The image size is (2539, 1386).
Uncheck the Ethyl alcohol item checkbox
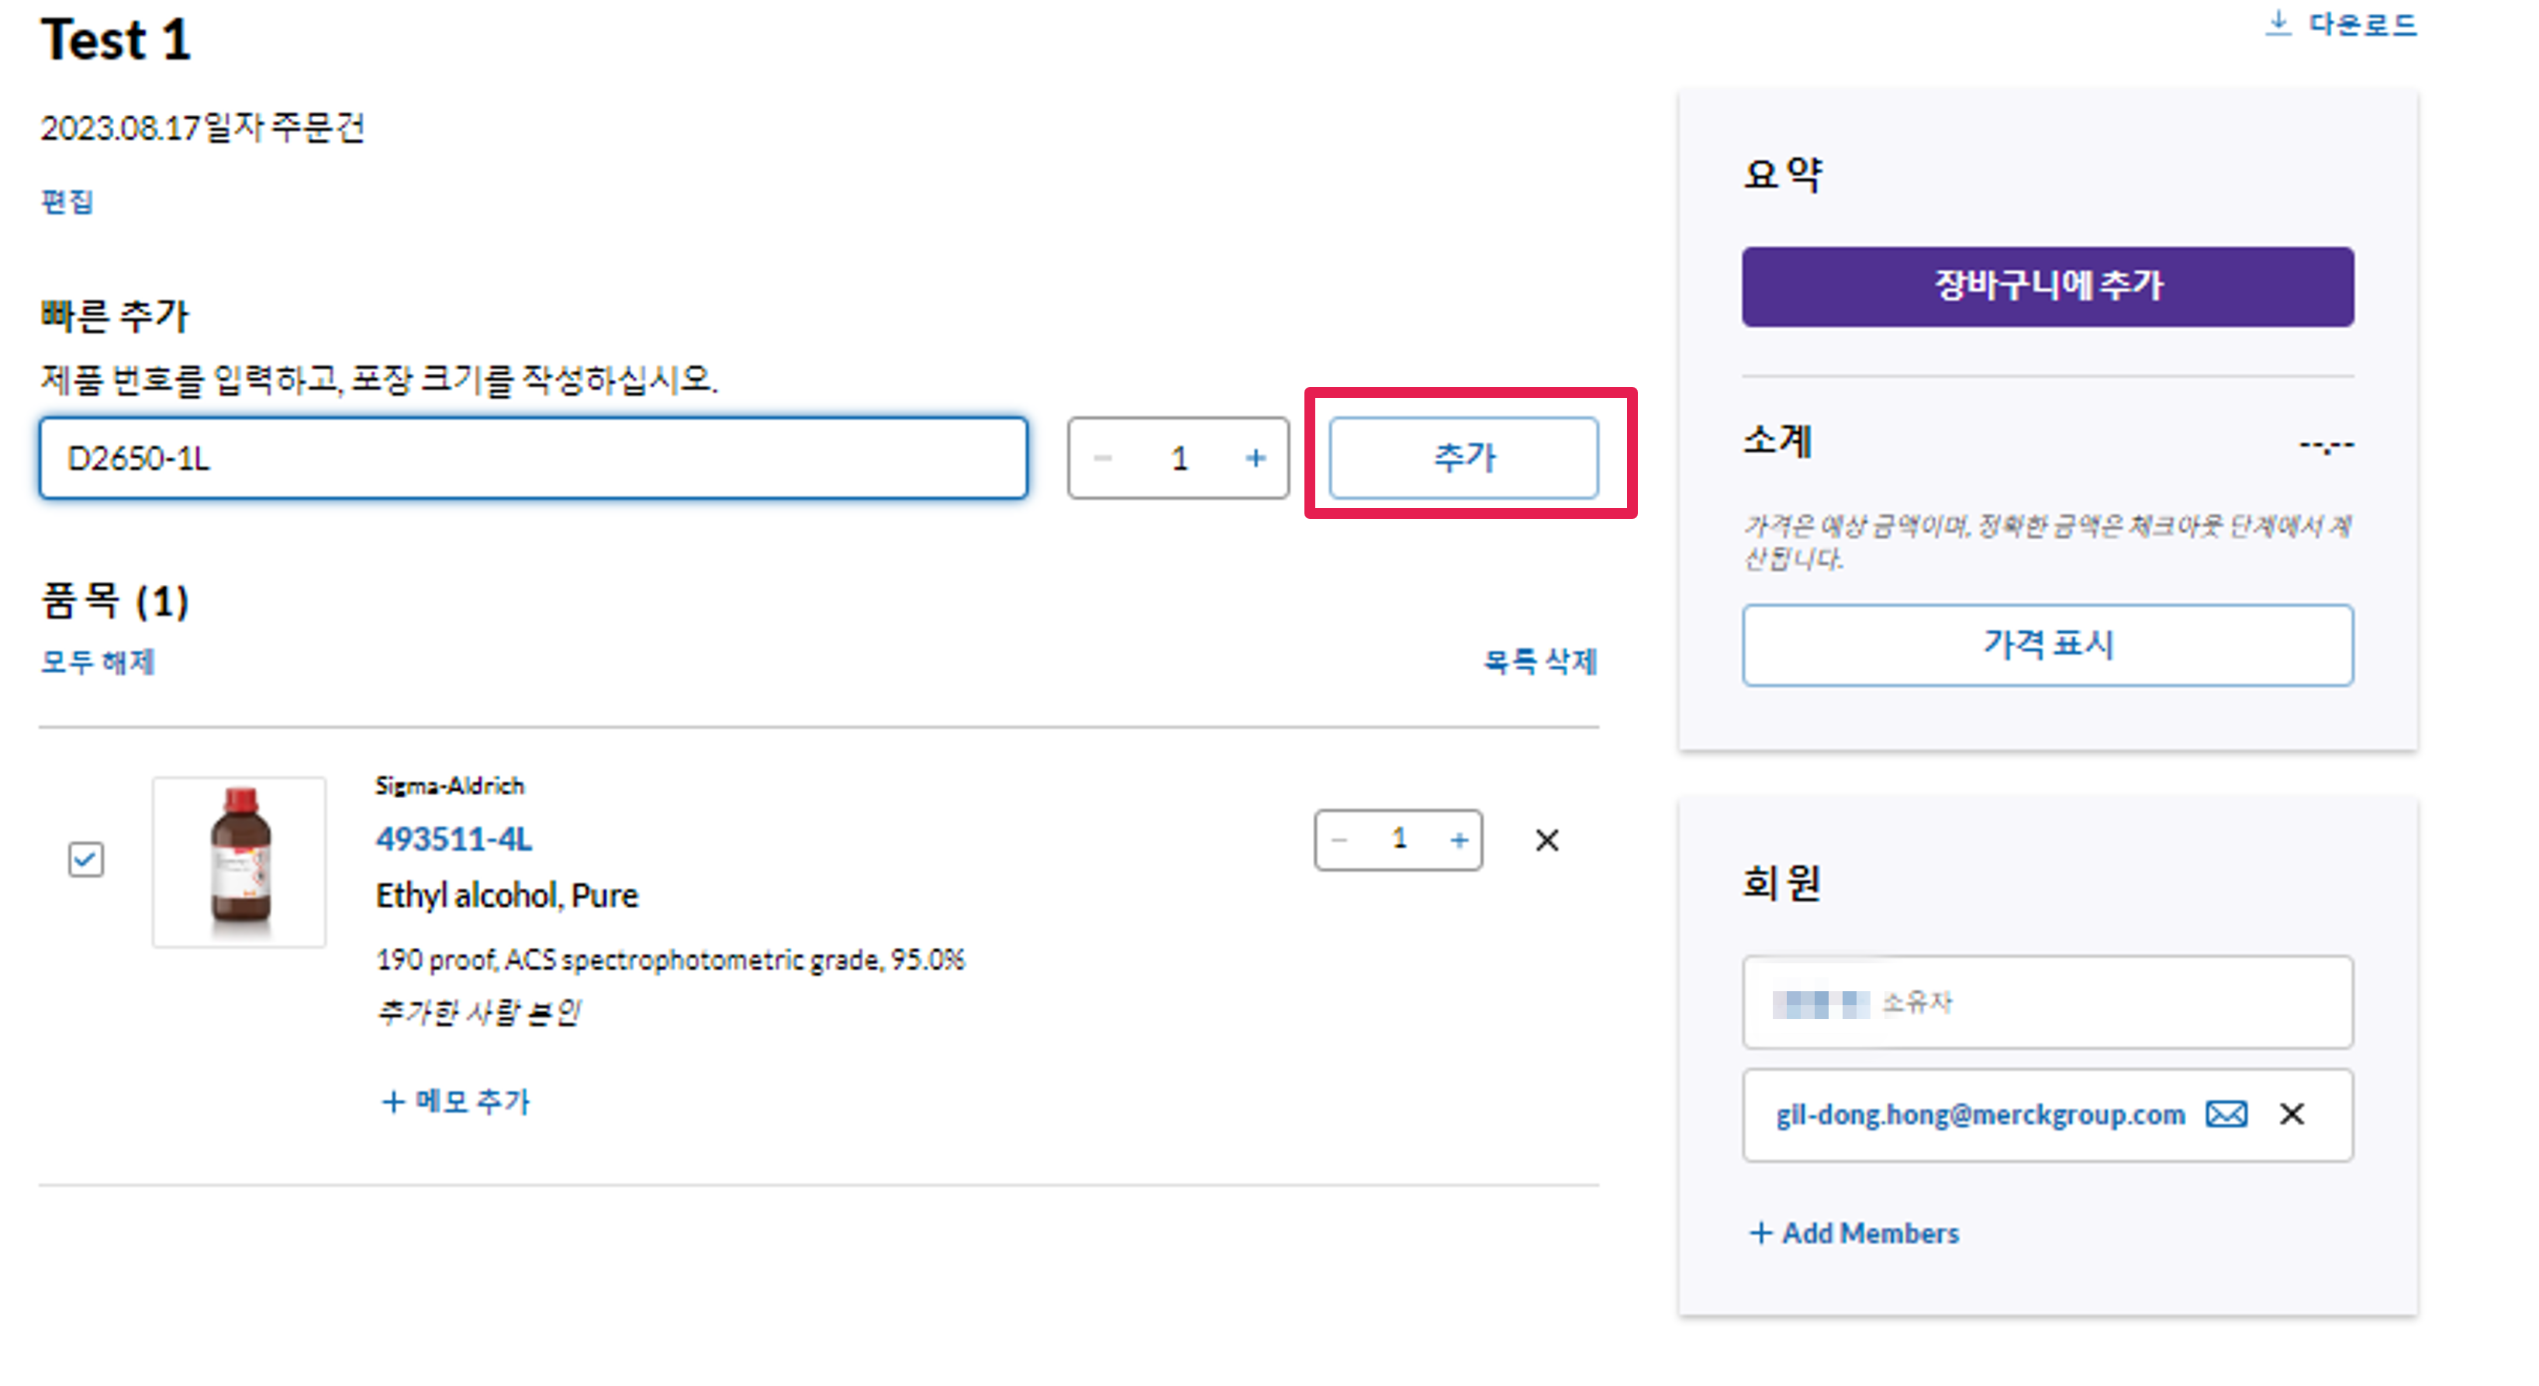(x=86, y=859)
